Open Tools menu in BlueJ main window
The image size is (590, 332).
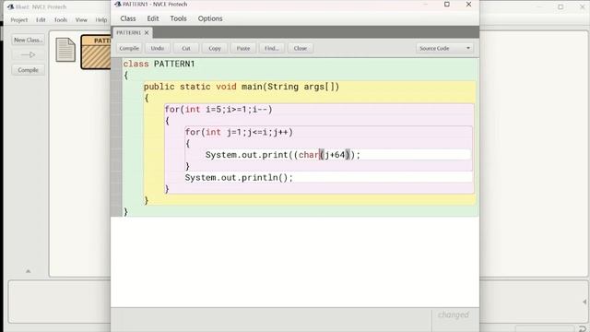pos(61,20)
